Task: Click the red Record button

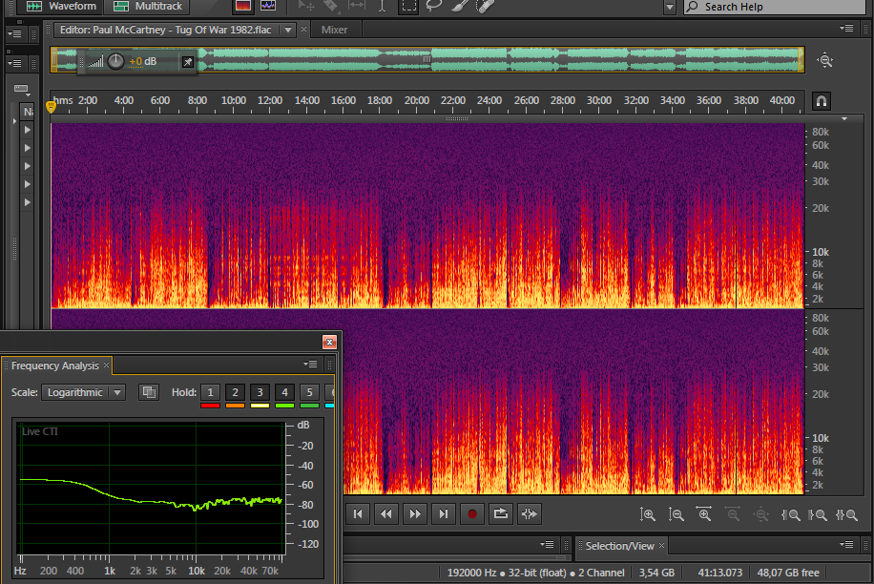Action: (472, 513)
